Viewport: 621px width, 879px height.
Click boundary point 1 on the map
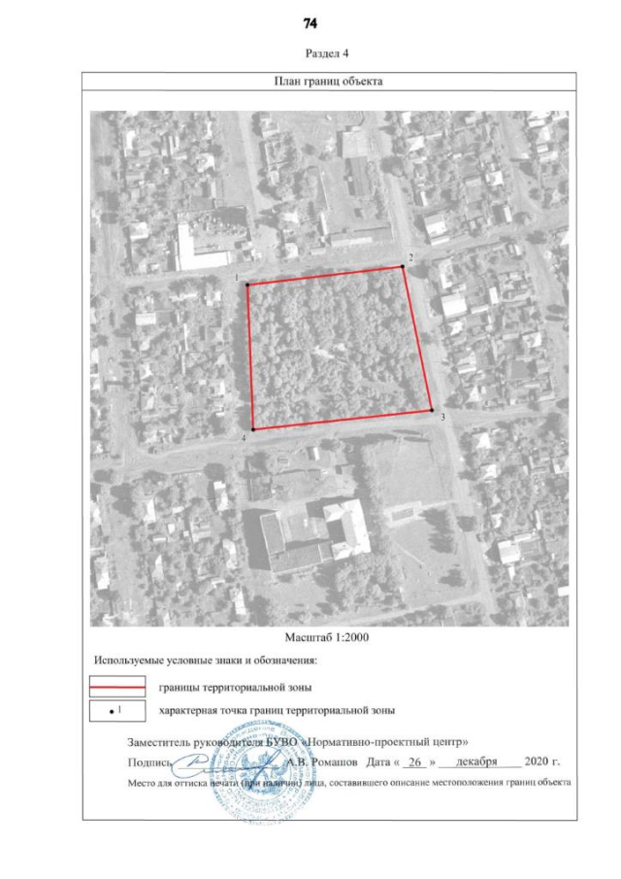point(247,285)
